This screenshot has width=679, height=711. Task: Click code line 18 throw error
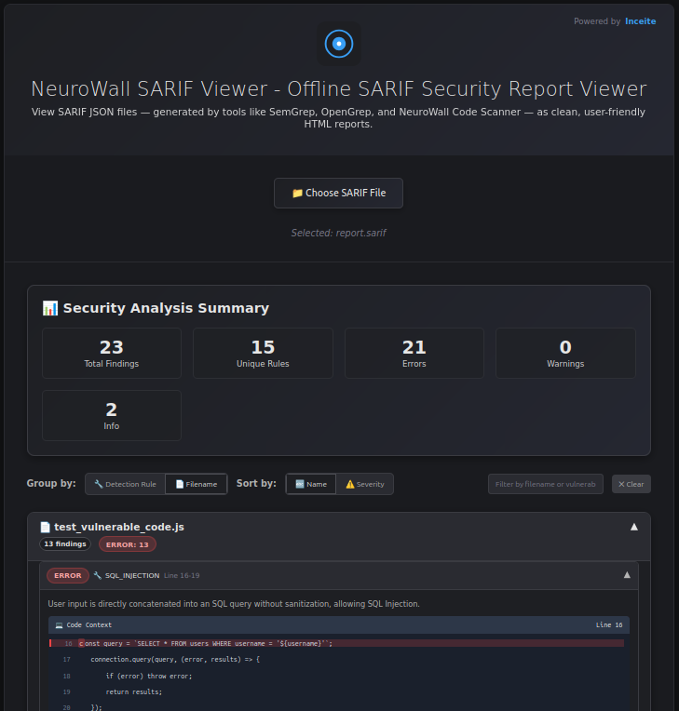pos(149,676)
